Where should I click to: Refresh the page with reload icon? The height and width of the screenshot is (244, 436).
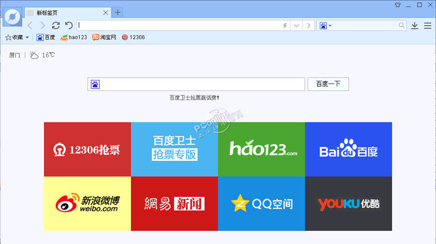(56, 26)
